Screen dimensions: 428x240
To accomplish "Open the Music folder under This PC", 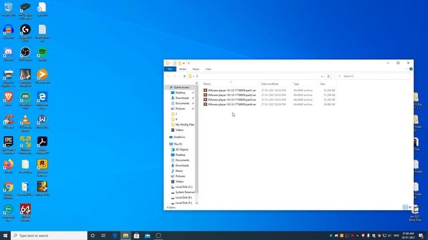I will [x=177, y=171].
